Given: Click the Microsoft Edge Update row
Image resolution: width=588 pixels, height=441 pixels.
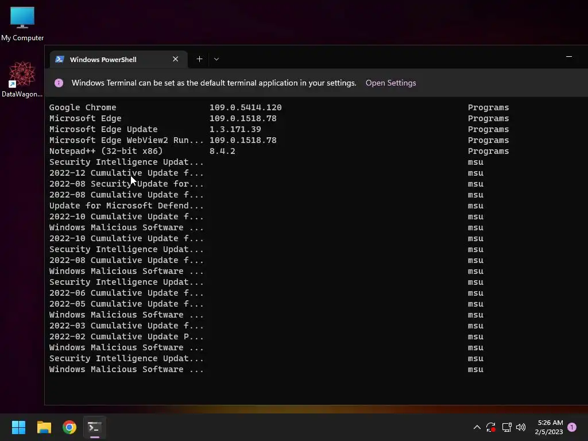Looking at the screenshot, I should click(103, 129).
